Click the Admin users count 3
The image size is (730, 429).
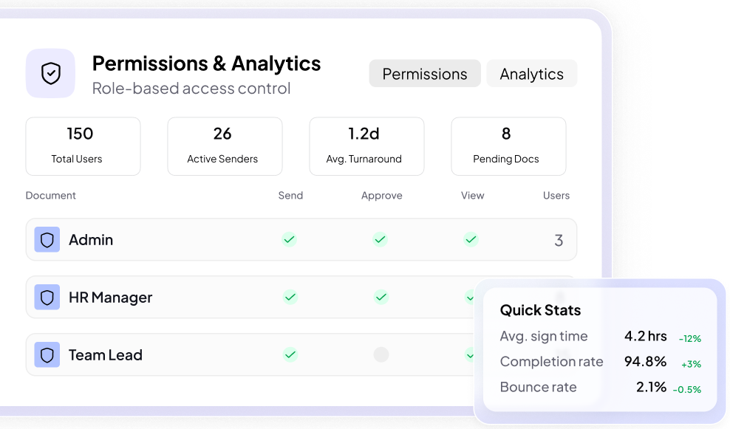(559, 240)
